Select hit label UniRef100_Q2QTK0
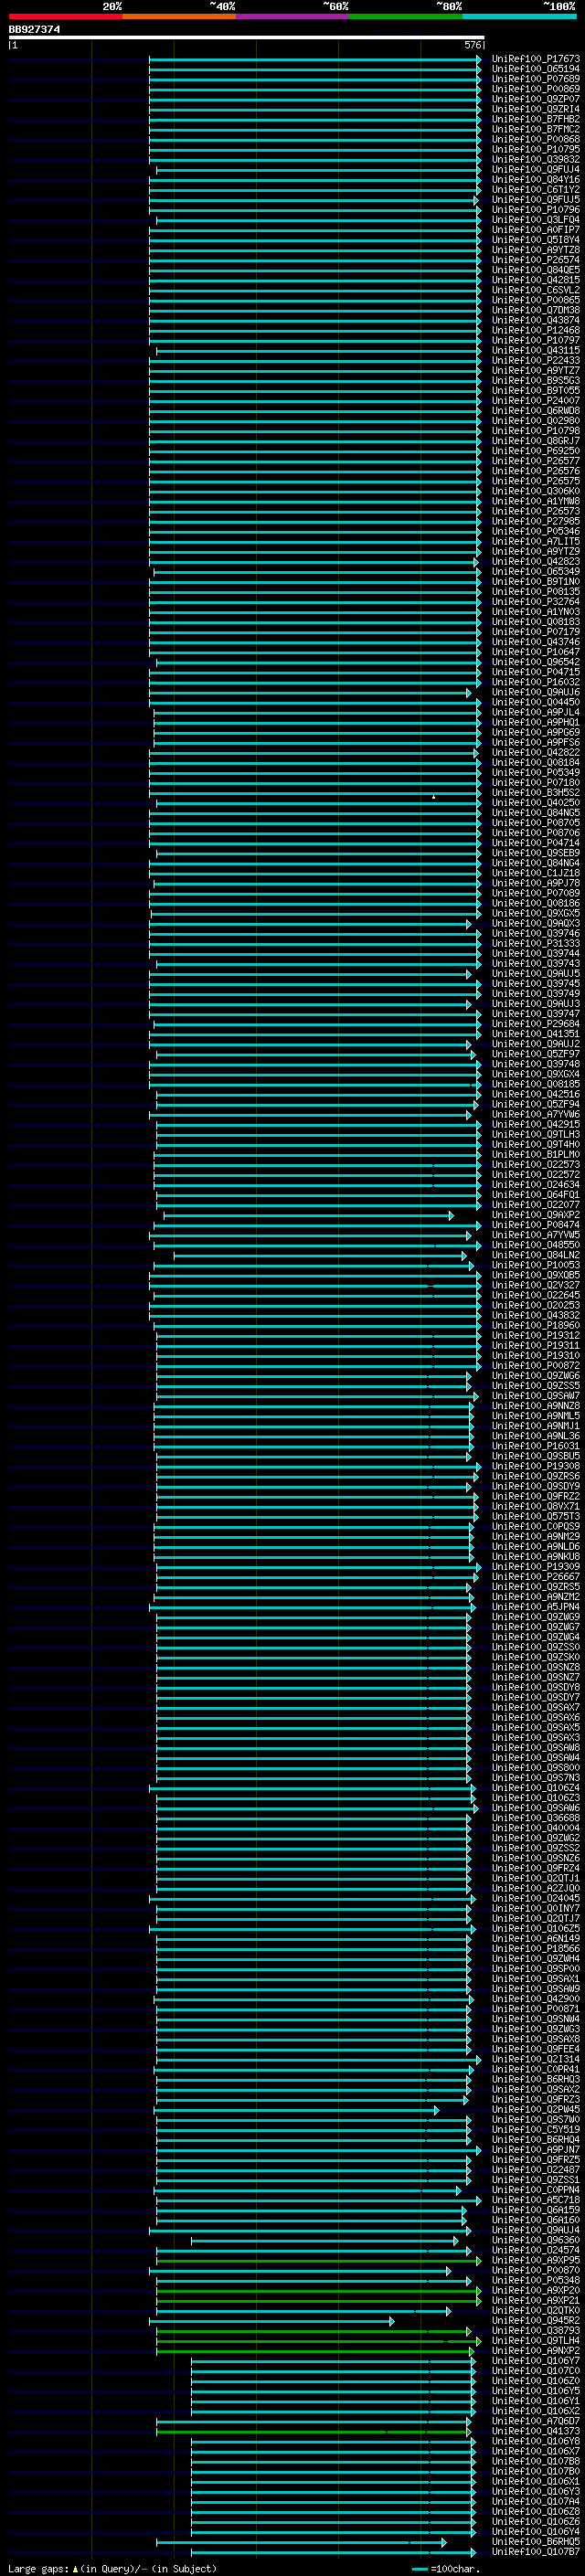The image size is (585, 2576). click(x=536, y=2310)
